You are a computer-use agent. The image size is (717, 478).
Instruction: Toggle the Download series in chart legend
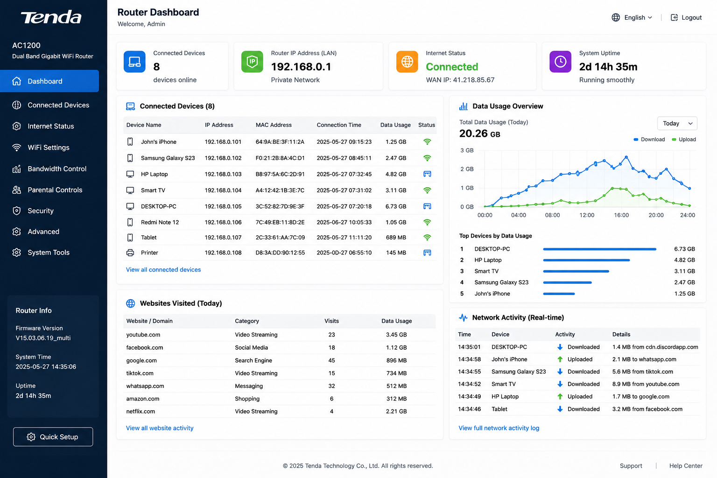(649, 140)
